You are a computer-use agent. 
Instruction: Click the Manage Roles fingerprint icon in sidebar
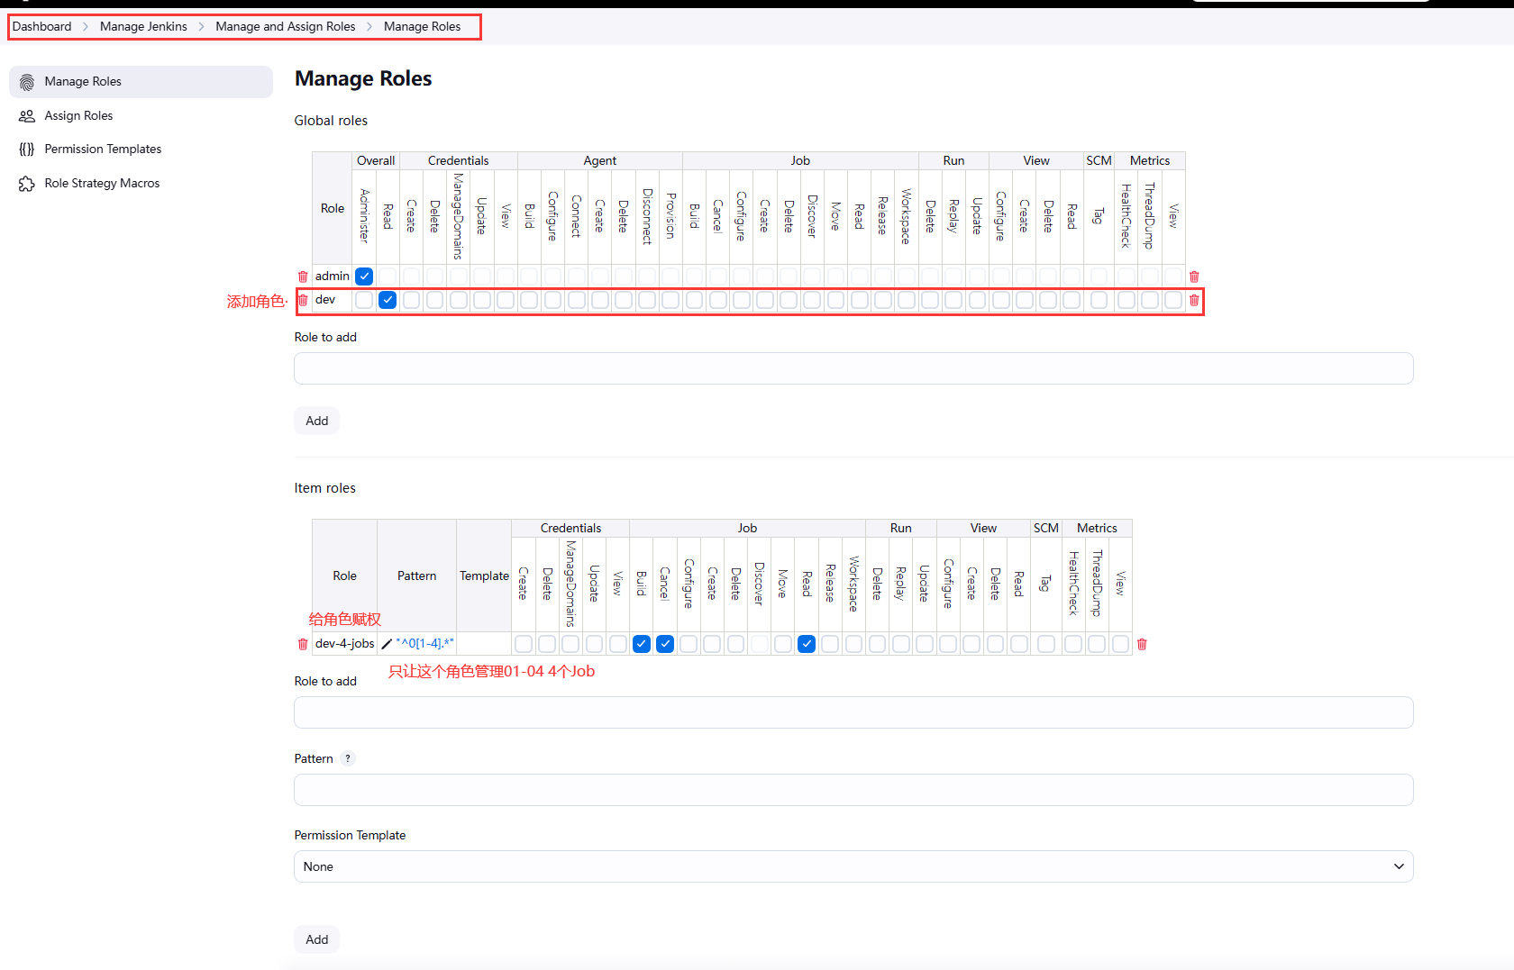[27, 82]
